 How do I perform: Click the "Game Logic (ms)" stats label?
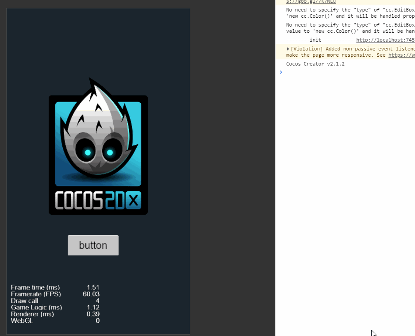coord(36,307)
